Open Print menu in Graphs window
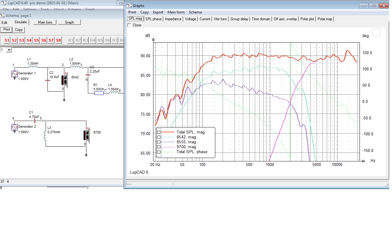 (132, 12)
